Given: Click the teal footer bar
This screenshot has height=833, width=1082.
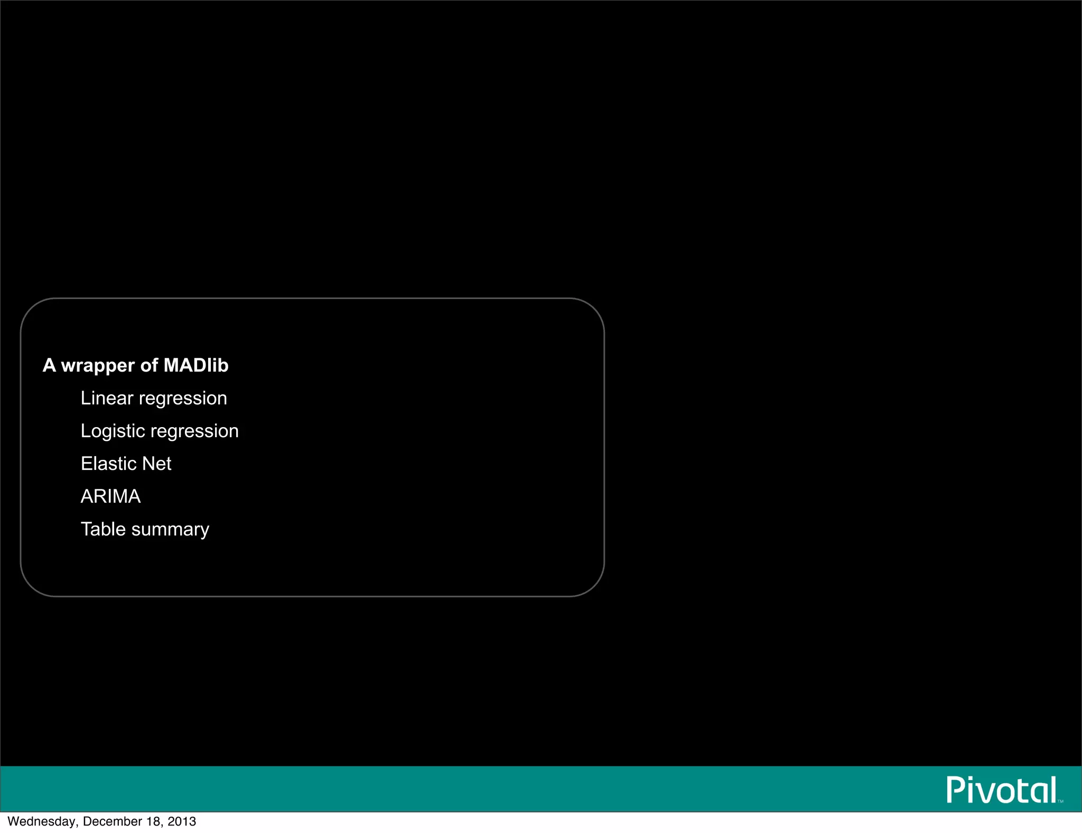Looking at the screenshot, I should tap(475, 789).
